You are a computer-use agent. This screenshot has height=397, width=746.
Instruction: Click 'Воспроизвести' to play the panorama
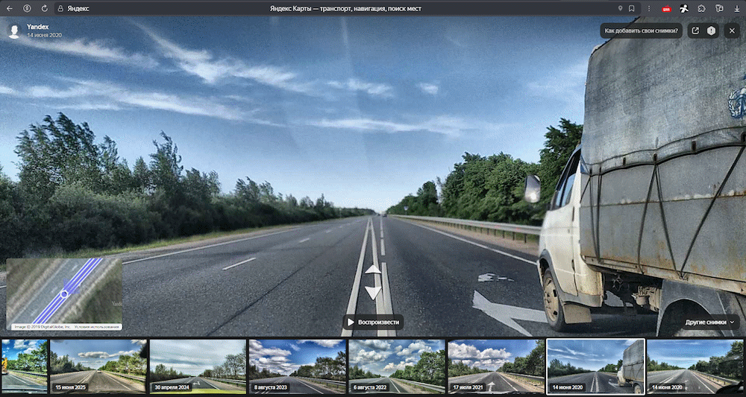pos(373,322)
